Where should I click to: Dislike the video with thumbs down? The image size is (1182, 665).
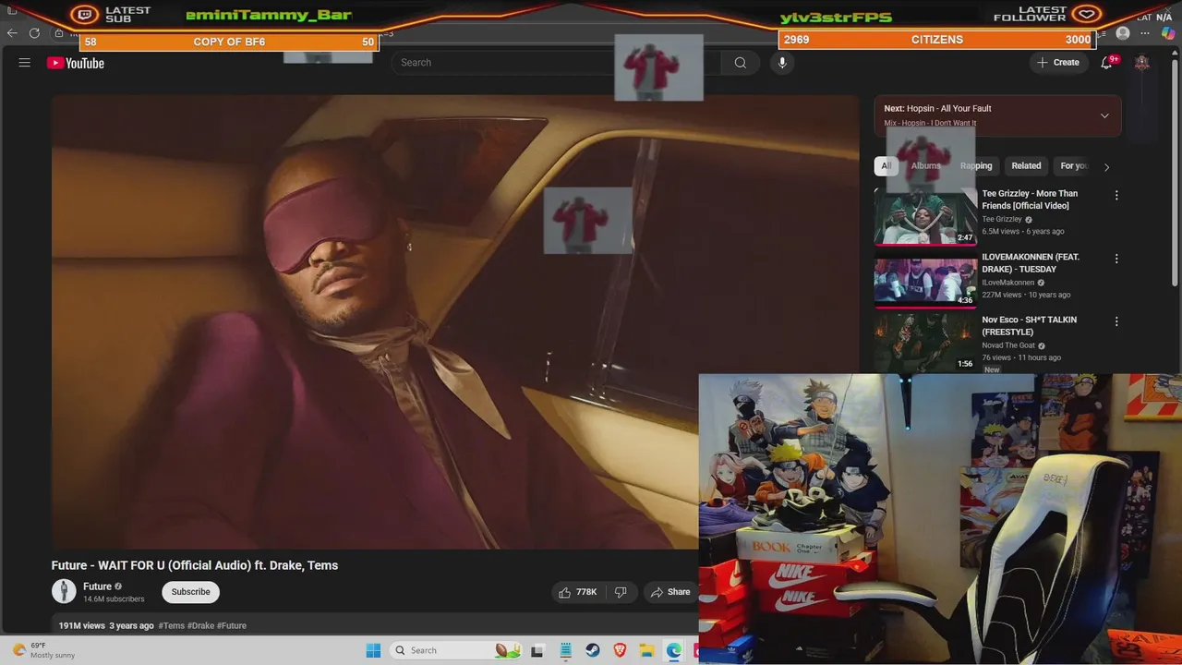click(x=621, y=592)
